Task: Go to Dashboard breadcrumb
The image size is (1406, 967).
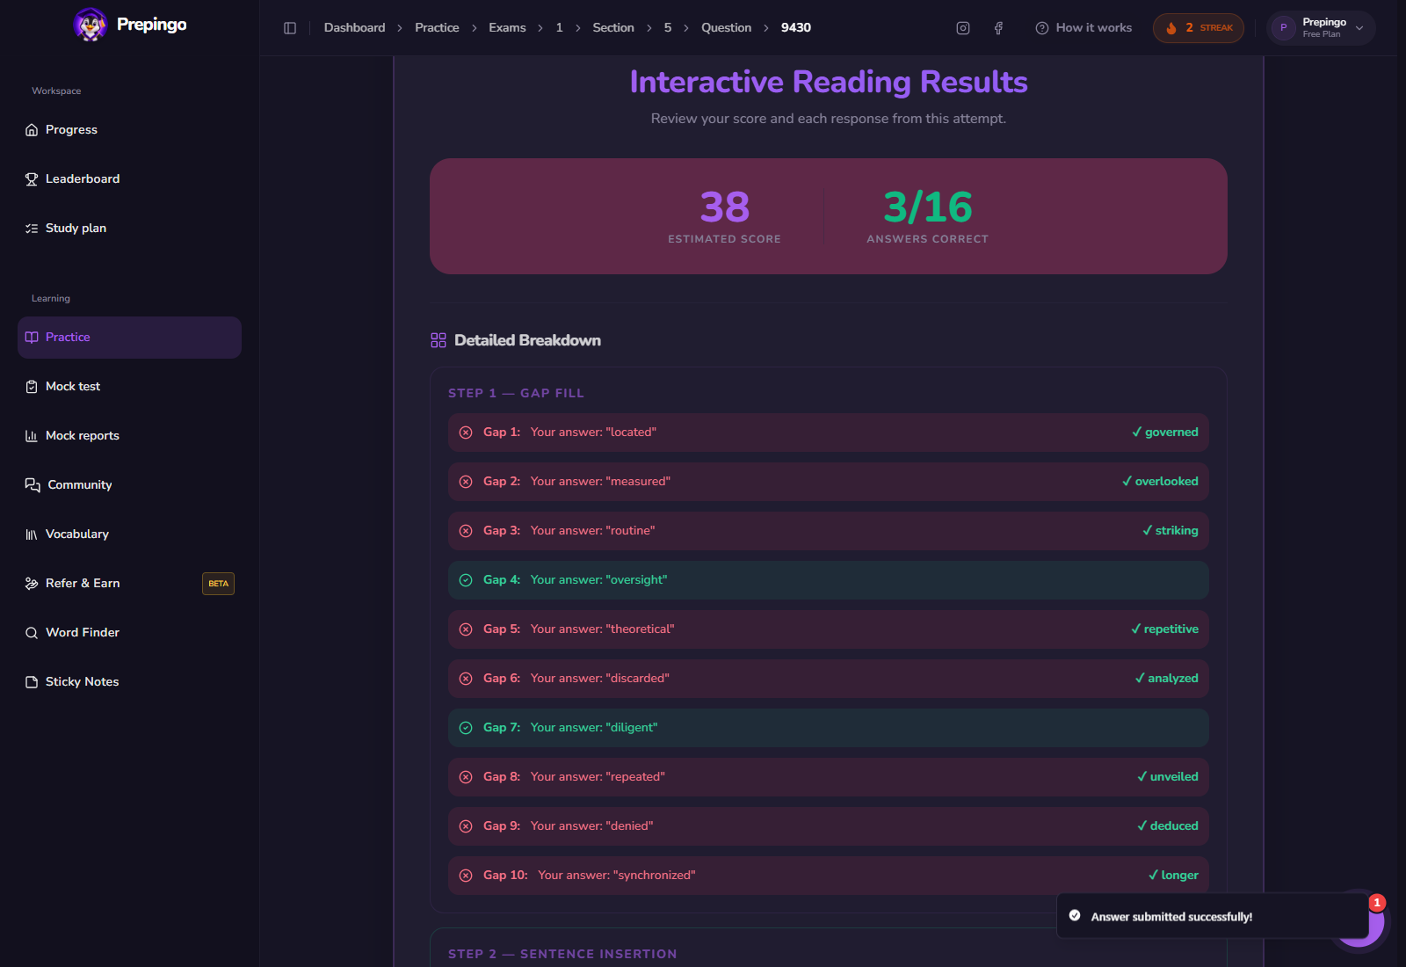Action: [x=354, y=28]
